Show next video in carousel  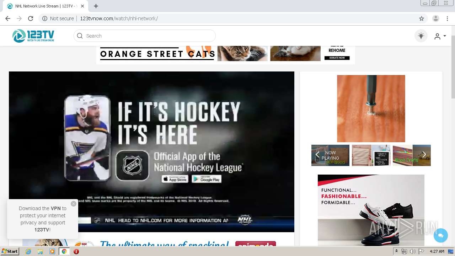click(x=424, y=155)
